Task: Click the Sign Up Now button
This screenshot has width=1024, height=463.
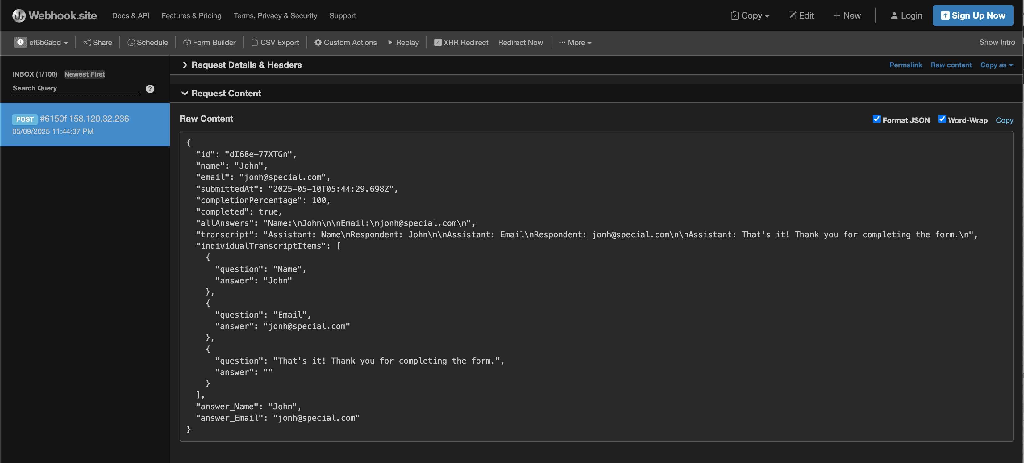Action: coord(973,15)
